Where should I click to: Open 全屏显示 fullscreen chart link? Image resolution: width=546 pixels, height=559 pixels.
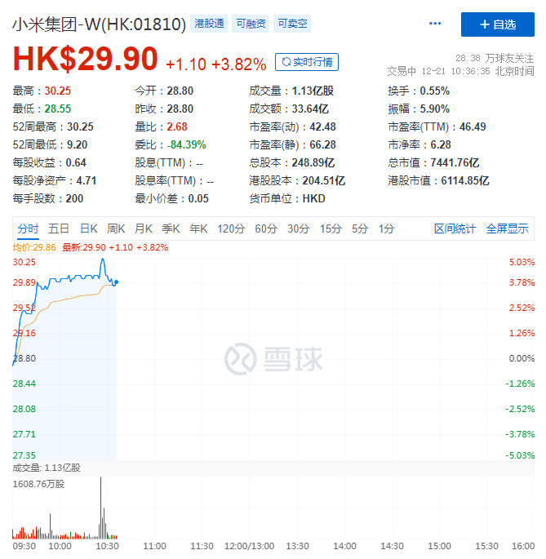[507, 228]
